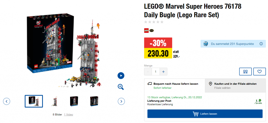Edit the Menge quantity field
Image resolution: width=268 pixels, height=123 pixels.
click(x=155, y=71)
